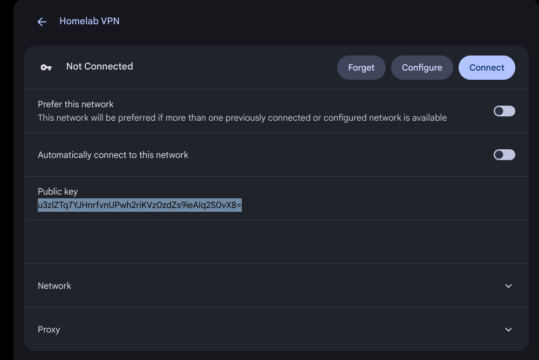This screenshot has height=360, width=539.
Task: Expand the Proxy section chevron
Action: tap(508, 329)
